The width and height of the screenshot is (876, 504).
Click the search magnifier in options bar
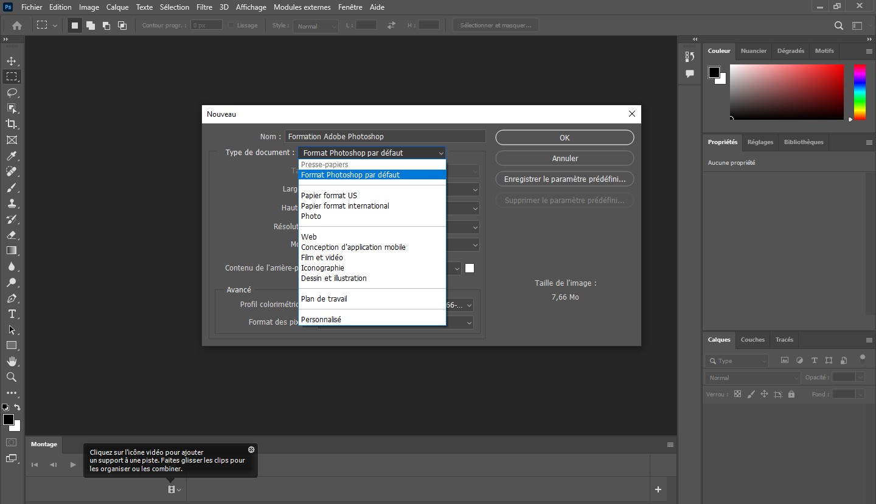click(x=839, y=26)
